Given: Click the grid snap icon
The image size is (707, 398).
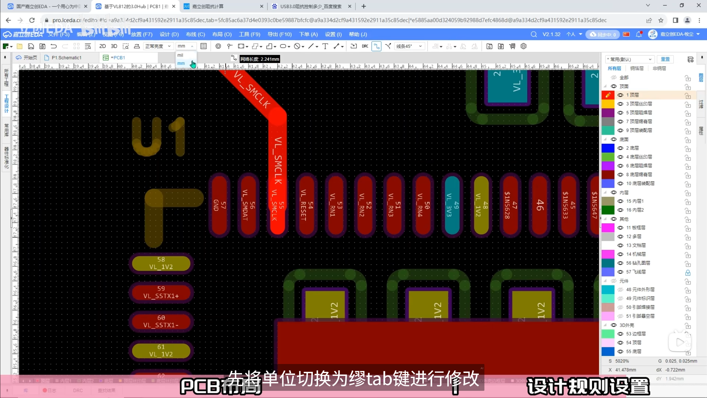Looking at the screenshot, I should coord(204,46).
